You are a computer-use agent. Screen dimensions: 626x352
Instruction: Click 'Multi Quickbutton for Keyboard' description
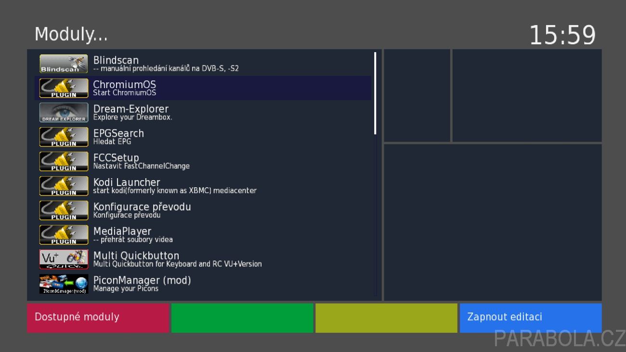click(178, 264)
